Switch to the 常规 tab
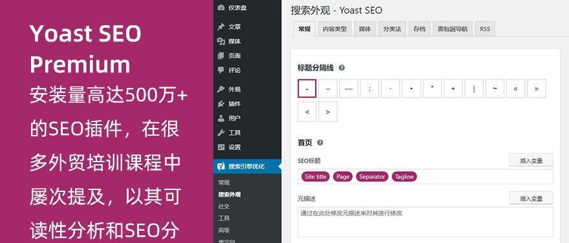The image size is (569, 243). coord(304,29)
